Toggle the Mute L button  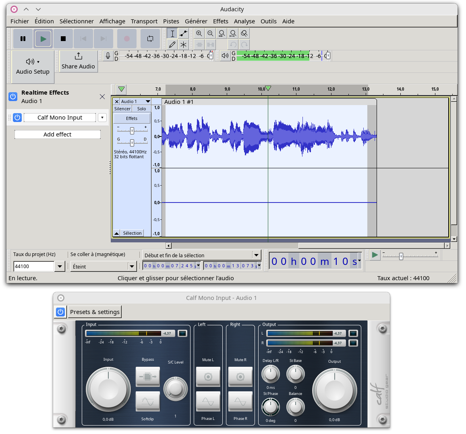208,377
